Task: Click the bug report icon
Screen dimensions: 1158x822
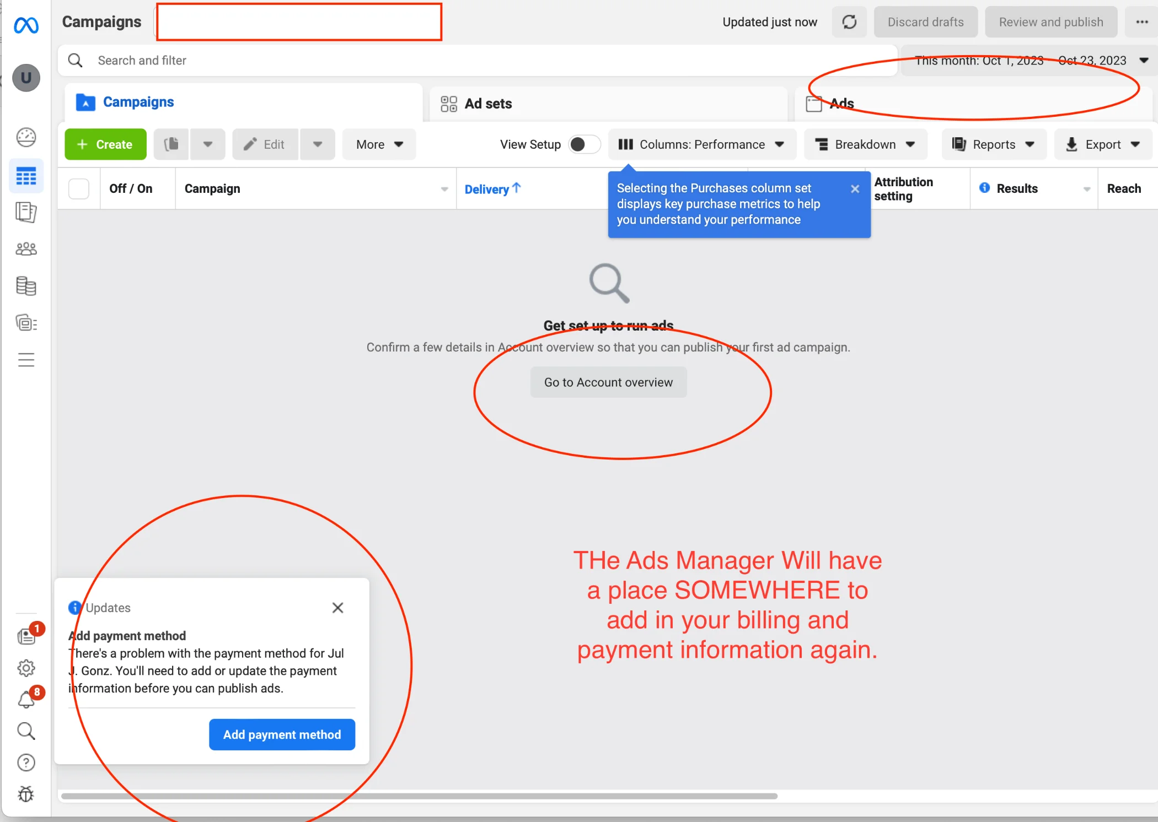Action: pyautogui.click(x=26, y=794)
